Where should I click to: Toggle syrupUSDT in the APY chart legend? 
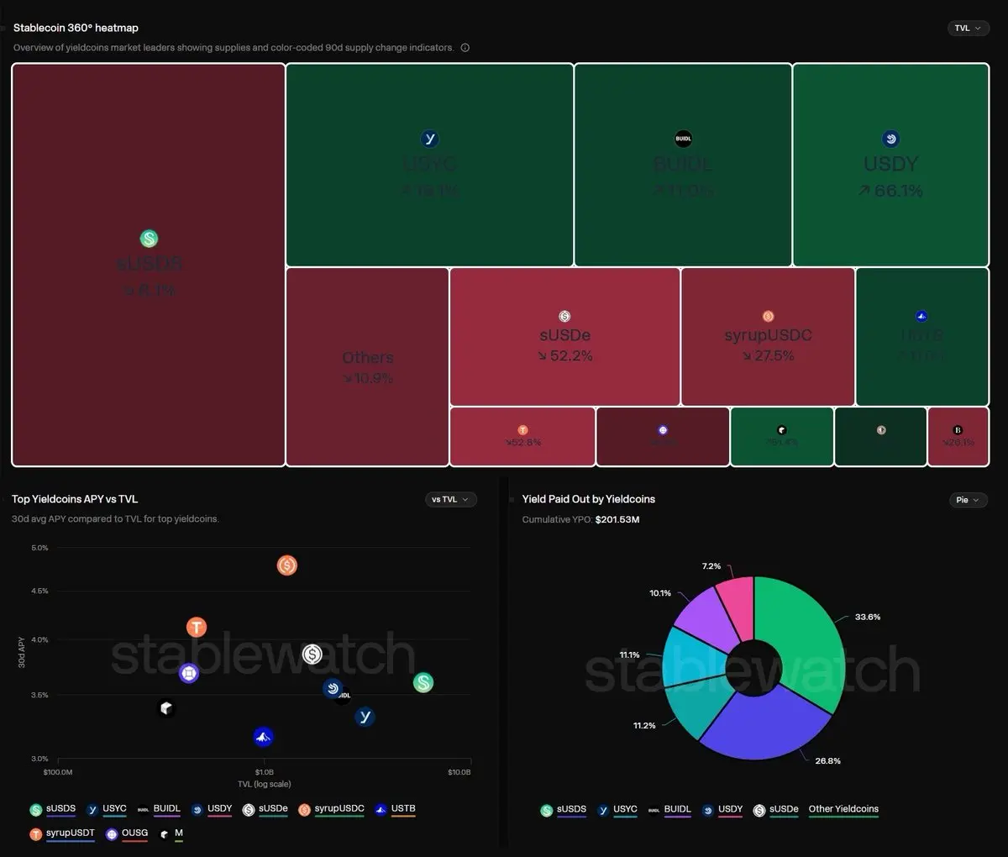click(62, 834)
